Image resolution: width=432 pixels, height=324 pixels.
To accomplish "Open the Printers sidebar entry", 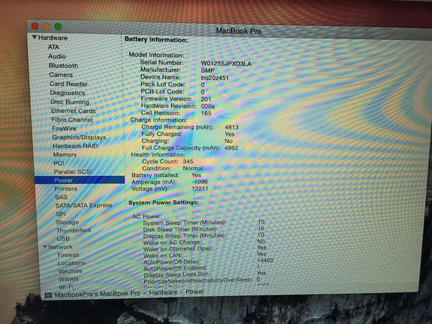I will (x=66, y=189).
